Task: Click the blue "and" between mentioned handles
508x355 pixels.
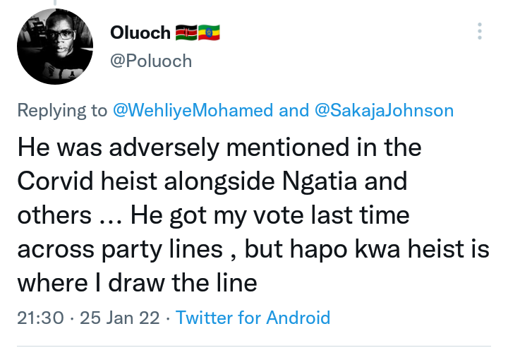Action: (294, 110)
